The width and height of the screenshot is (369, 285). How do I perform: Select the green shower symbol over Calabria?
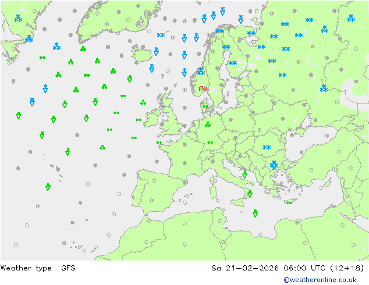250,194
